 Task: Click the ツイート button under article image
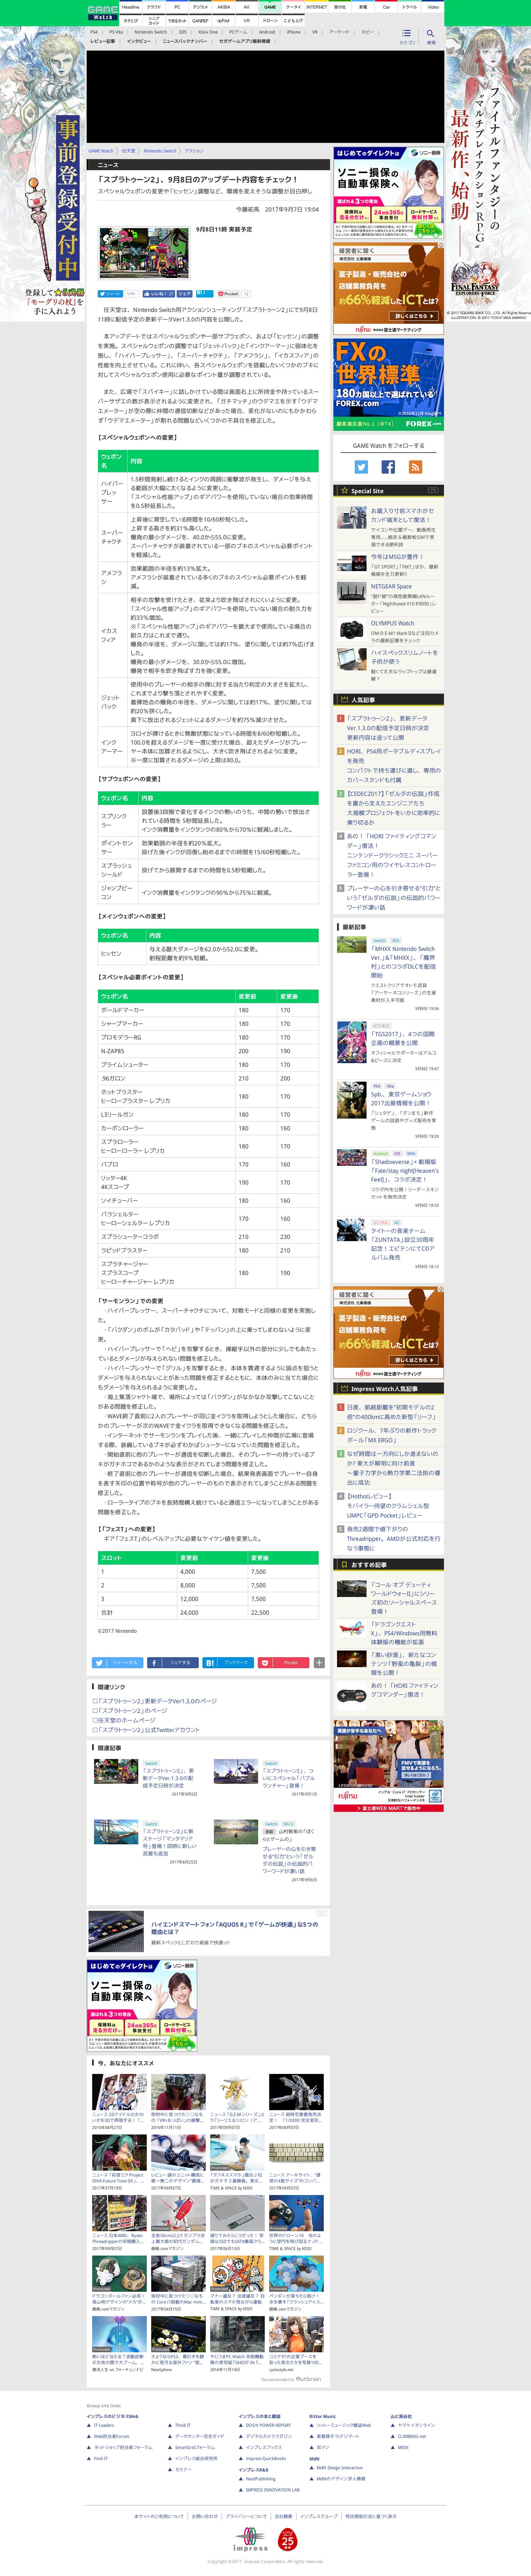point(110,294)
